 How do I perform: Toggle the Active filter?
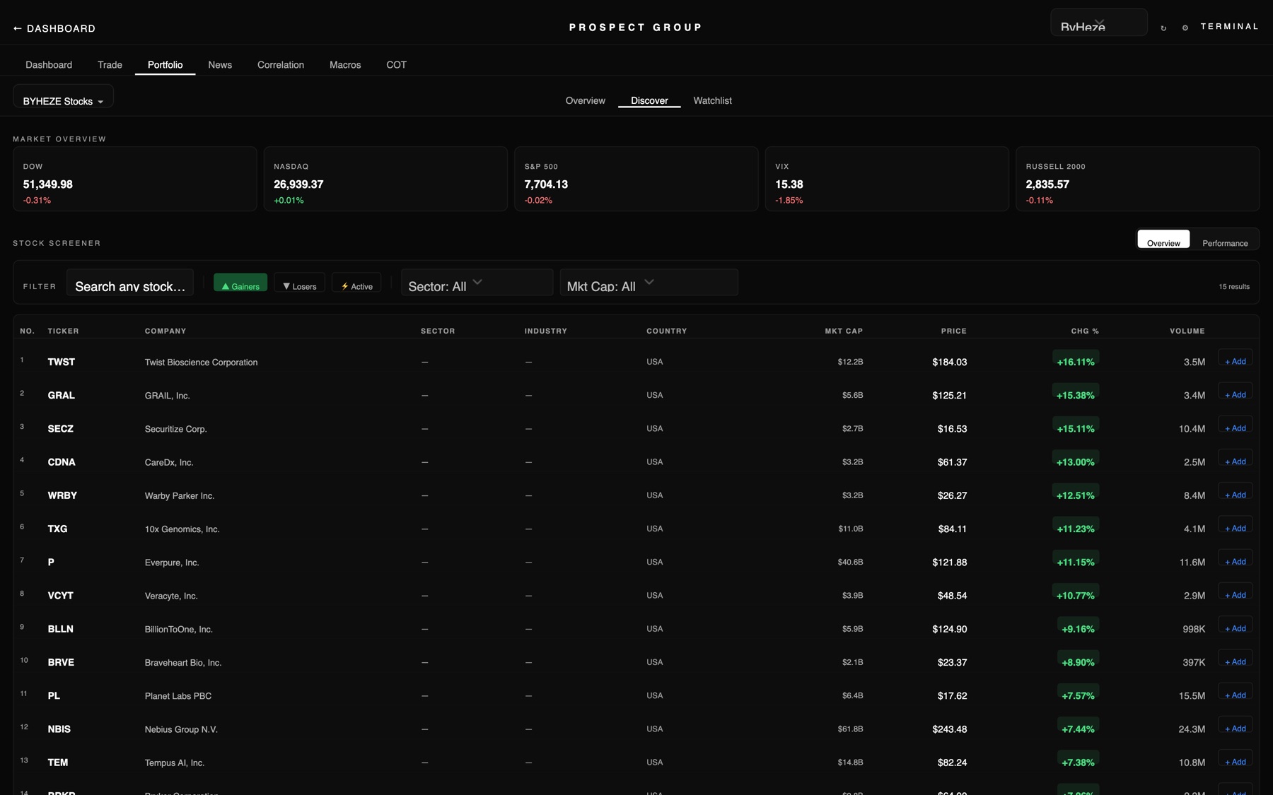coord(356,282)
